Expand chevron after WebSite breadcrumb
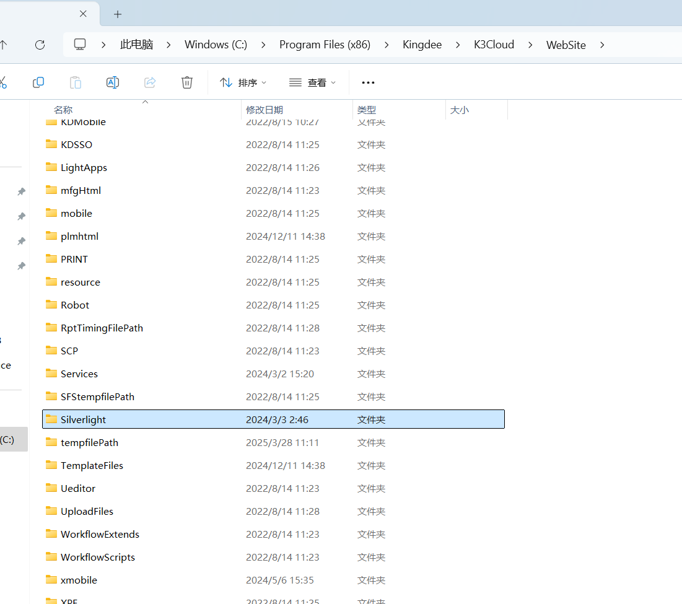The height and width of the screenshot is (604, 682). click(x=602, y=45)
